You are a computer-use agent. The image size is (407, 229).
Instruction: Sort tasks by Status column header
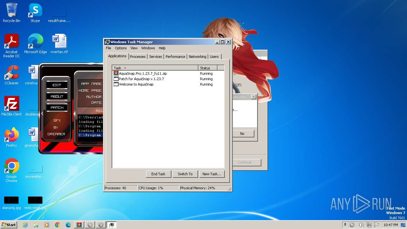pos(208,68)
